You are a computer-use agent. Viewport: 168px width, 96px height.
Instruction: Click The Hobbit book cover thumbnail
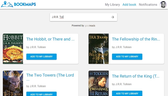[13, 49]
